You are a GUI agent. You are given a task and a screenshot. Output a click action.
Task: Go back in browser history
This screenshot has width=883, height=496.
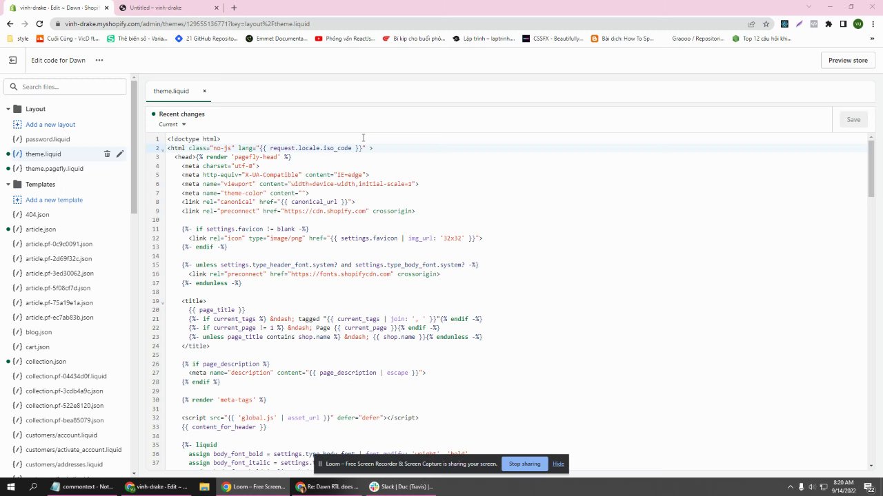[x=10, y=23]
